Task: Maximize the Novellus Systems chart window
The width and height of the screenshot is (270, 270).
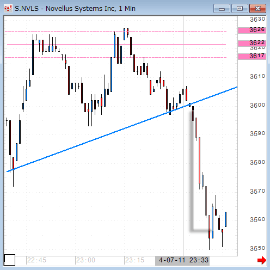Action: (x=240, y=9)
